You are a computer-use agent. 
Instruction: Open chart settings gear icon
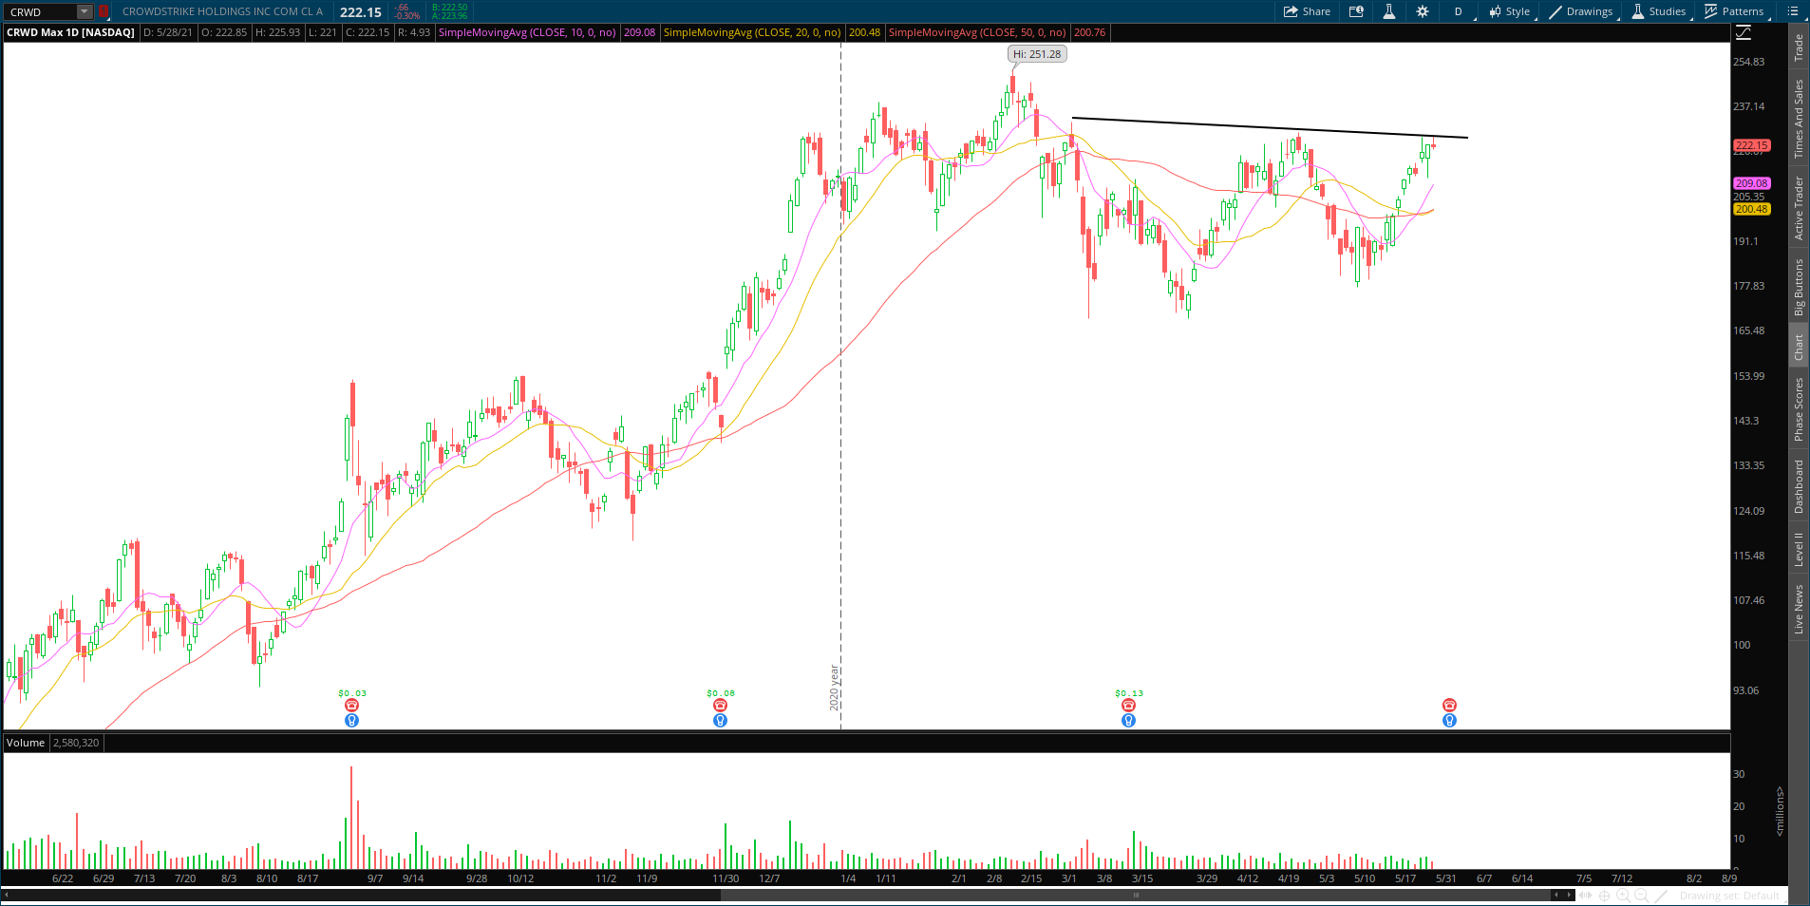[x=1422, y=11]
